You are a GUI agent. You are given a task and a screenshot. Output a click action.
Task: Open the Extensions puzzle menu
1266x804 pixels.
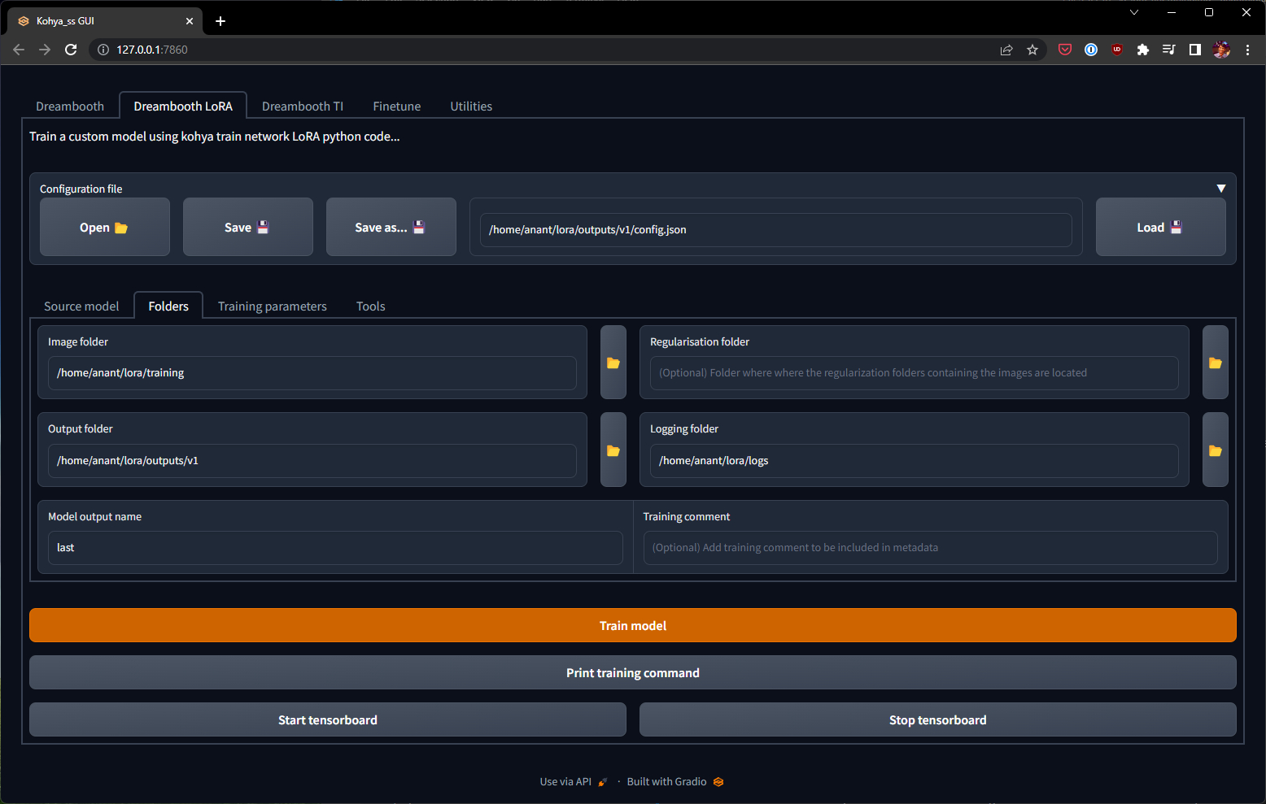coord(1143,50)
